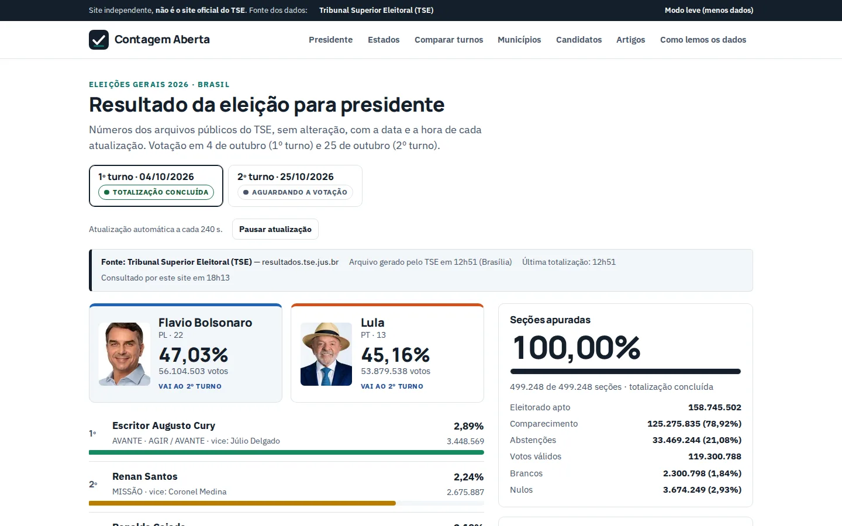Click the Contagem Aberta checkmark logo icon

pyautogui.click(x=99, y=40)
